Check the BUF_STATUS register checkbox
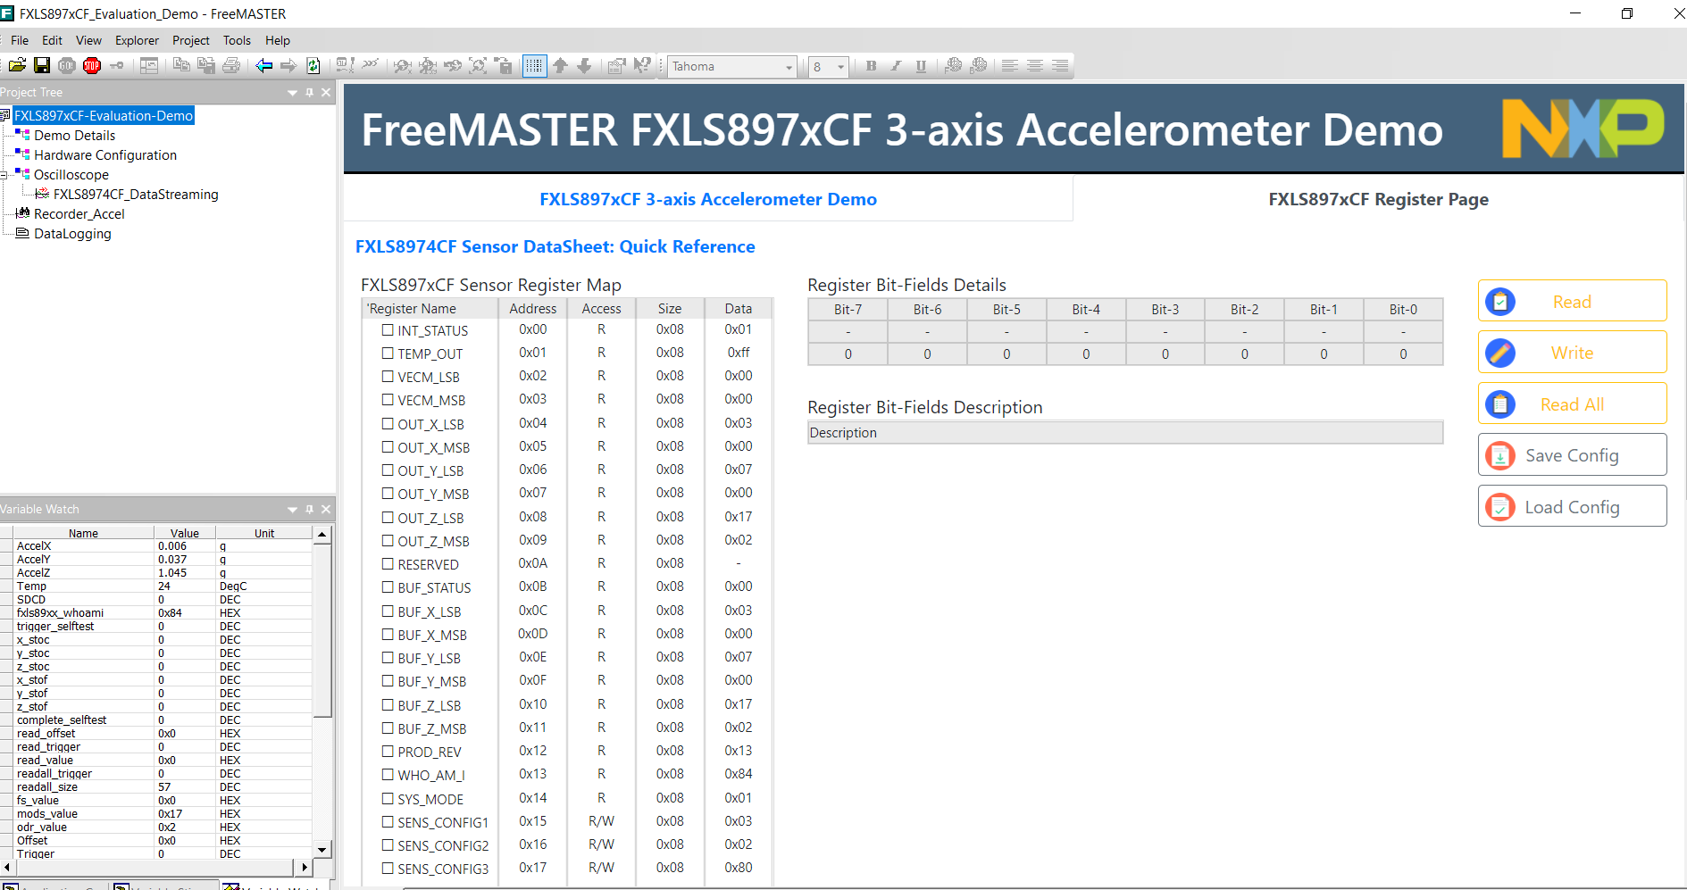 pyautogui.click(x=388, y=586)
